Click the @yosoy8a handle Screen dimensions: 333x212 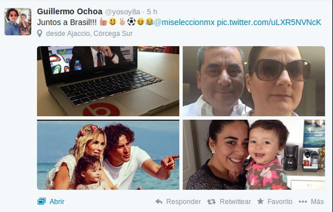123,12
